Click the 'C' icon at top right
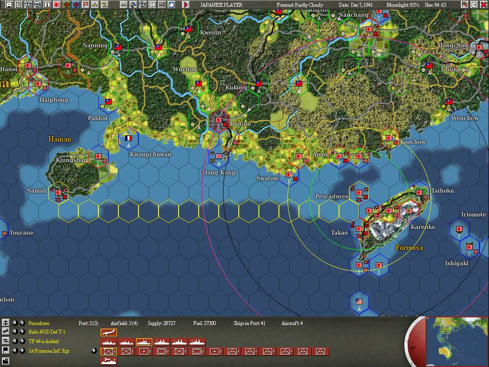489x367 pixels. 474,4
